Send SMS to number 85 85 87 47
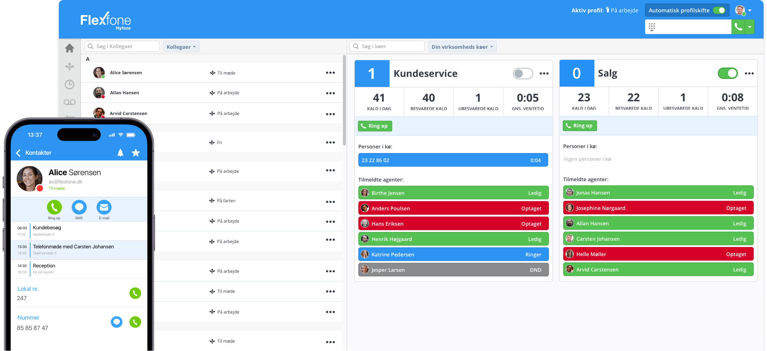The image size is (767, 351). (116, 322)
